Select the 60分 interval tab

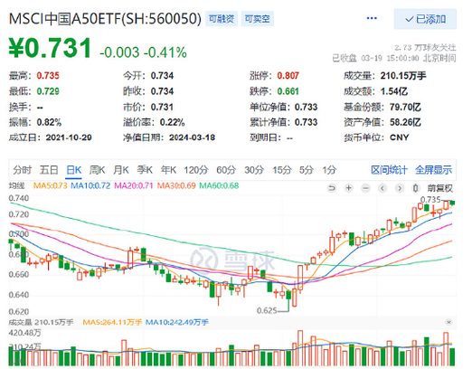(226, 170)
